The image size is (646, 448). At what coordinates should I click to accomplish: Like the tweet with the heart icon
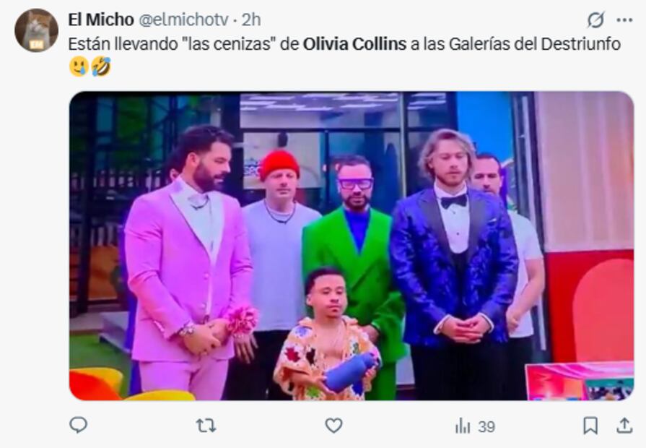[x=333, y=426]
